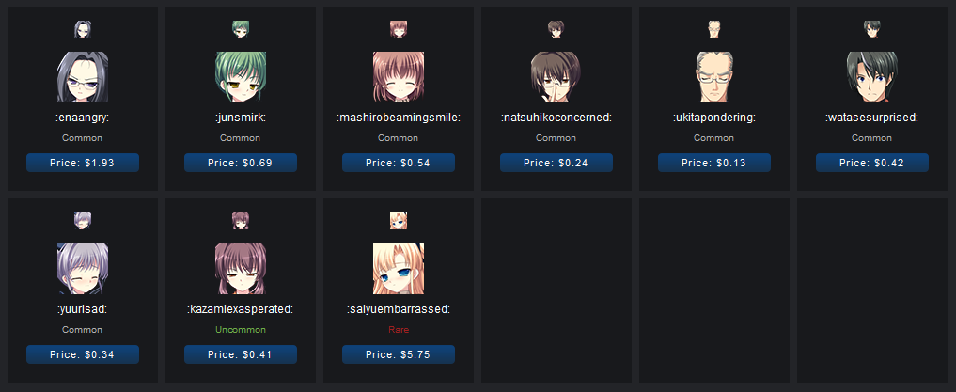
Task: Click the small salyuembarrassed emoticon icon
Action: pos(399,221)
